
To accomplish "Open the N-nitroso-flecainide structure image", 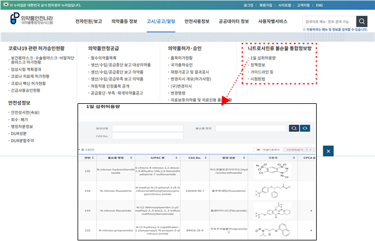I will 272,211.
